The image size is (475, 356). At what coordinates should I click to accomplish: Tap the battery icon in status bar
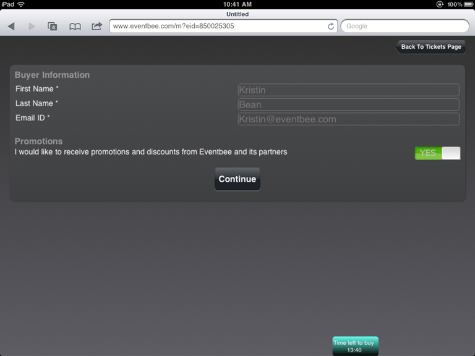click(469, 4)
